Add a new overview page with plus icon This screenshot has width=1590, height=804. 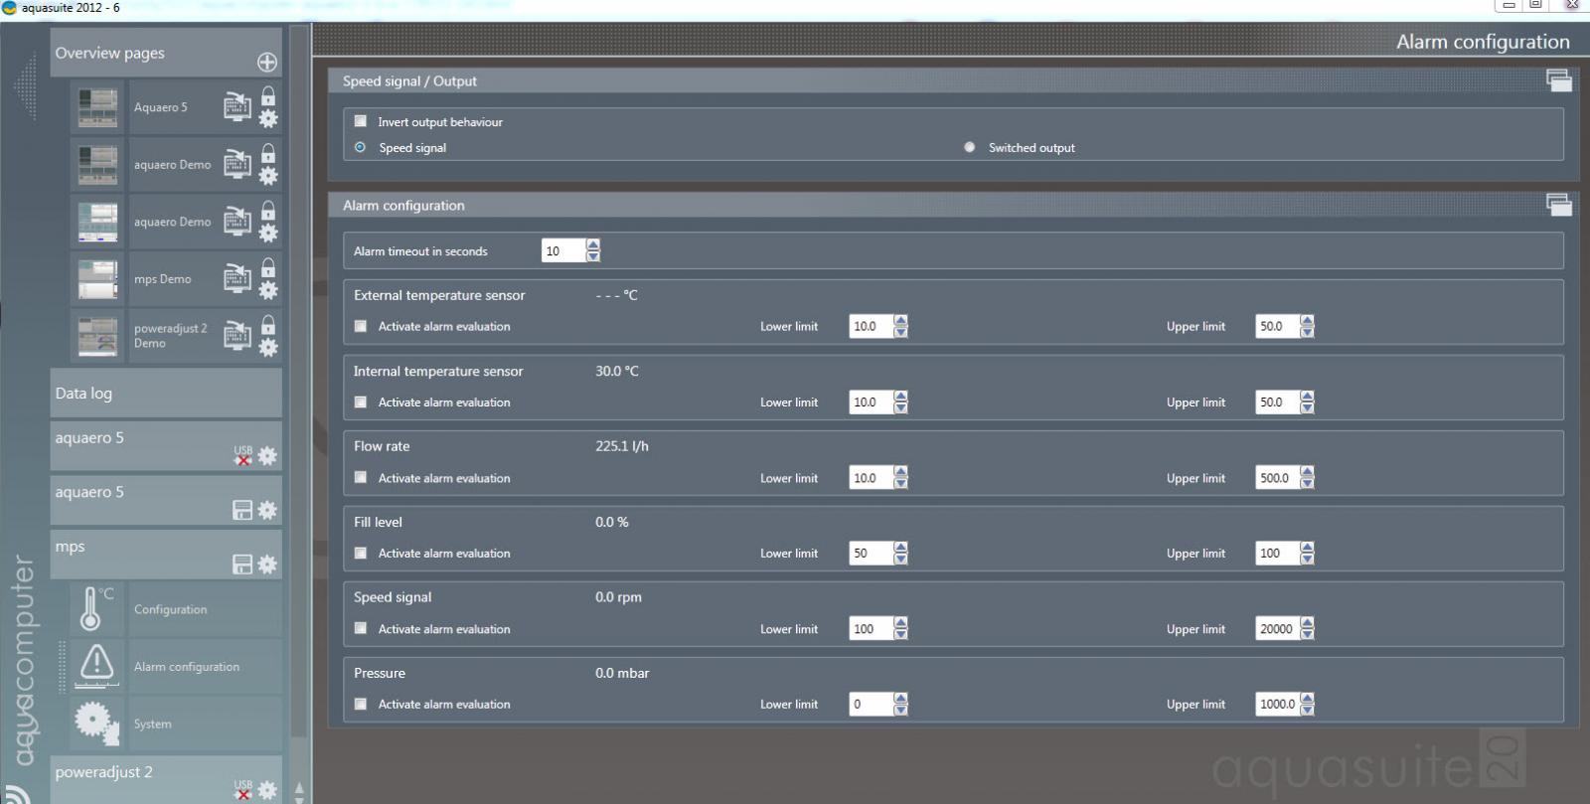pos(267,62)
